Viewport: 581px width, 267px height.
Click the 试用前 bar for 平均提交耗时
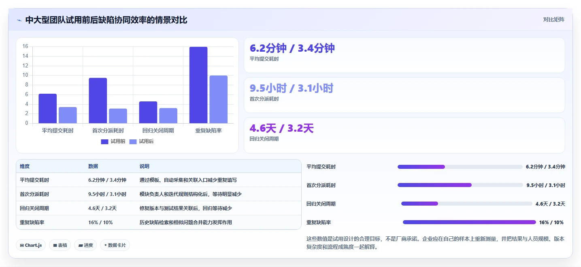click(x=48, y=108)
